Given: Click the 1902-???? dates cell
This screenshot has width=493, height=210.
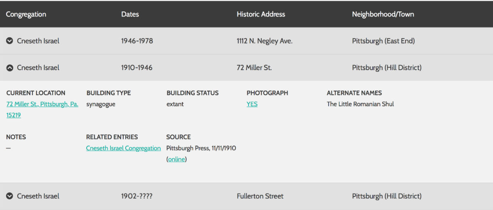Looking at the screenshot, I should click(136, 196).
